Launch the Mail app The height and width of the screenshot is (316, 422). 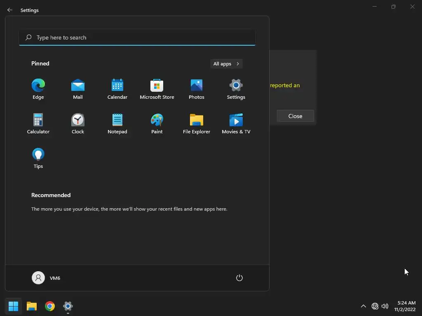click(78, 89)
